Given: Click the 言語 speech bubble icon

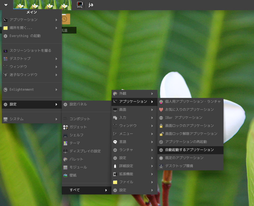Looking at the screenshot, I should [115, 142].
